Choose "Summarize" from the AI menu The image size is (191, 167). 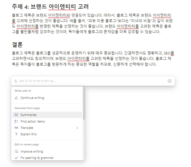[x=28, y=115]
